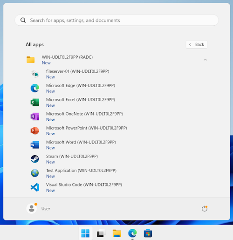Click the 'New' label under Visual Studio Code
Viewport: 233px width, 240px height.
point(50,191)
